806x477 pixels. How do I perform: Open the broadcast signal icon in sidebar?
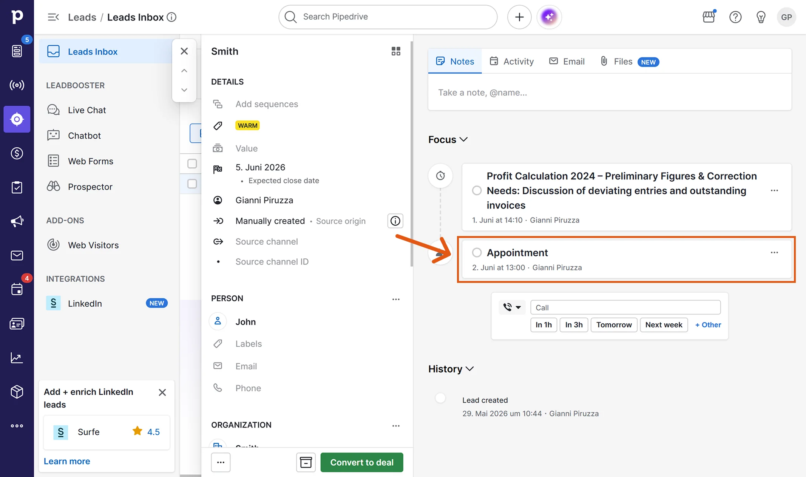click(x=17, y=85)
